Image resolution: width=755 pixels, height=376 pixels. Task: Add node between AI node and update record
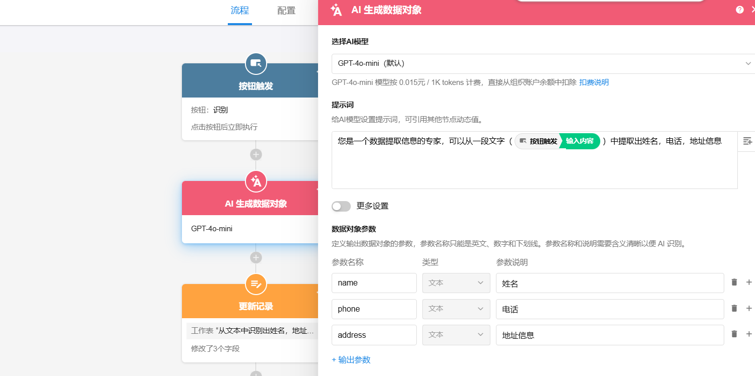coord(256,258)
